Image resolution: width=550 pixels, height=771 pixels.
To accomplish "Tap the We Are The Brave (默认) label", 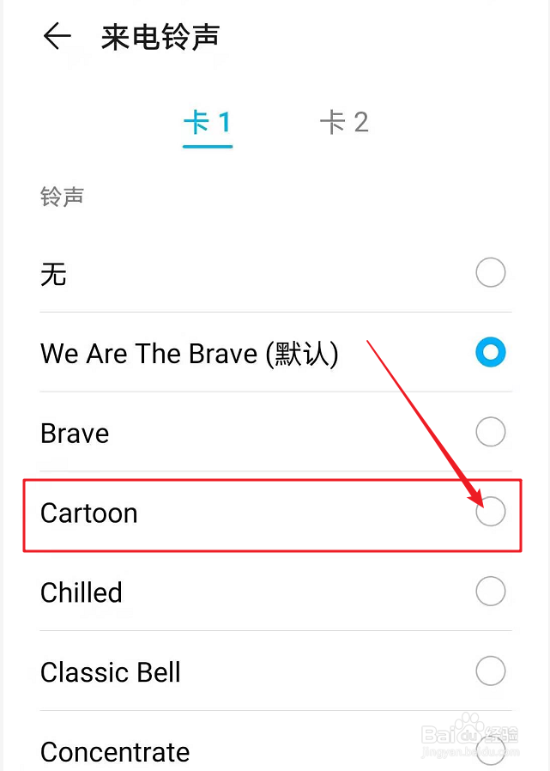I will point(189,353).
